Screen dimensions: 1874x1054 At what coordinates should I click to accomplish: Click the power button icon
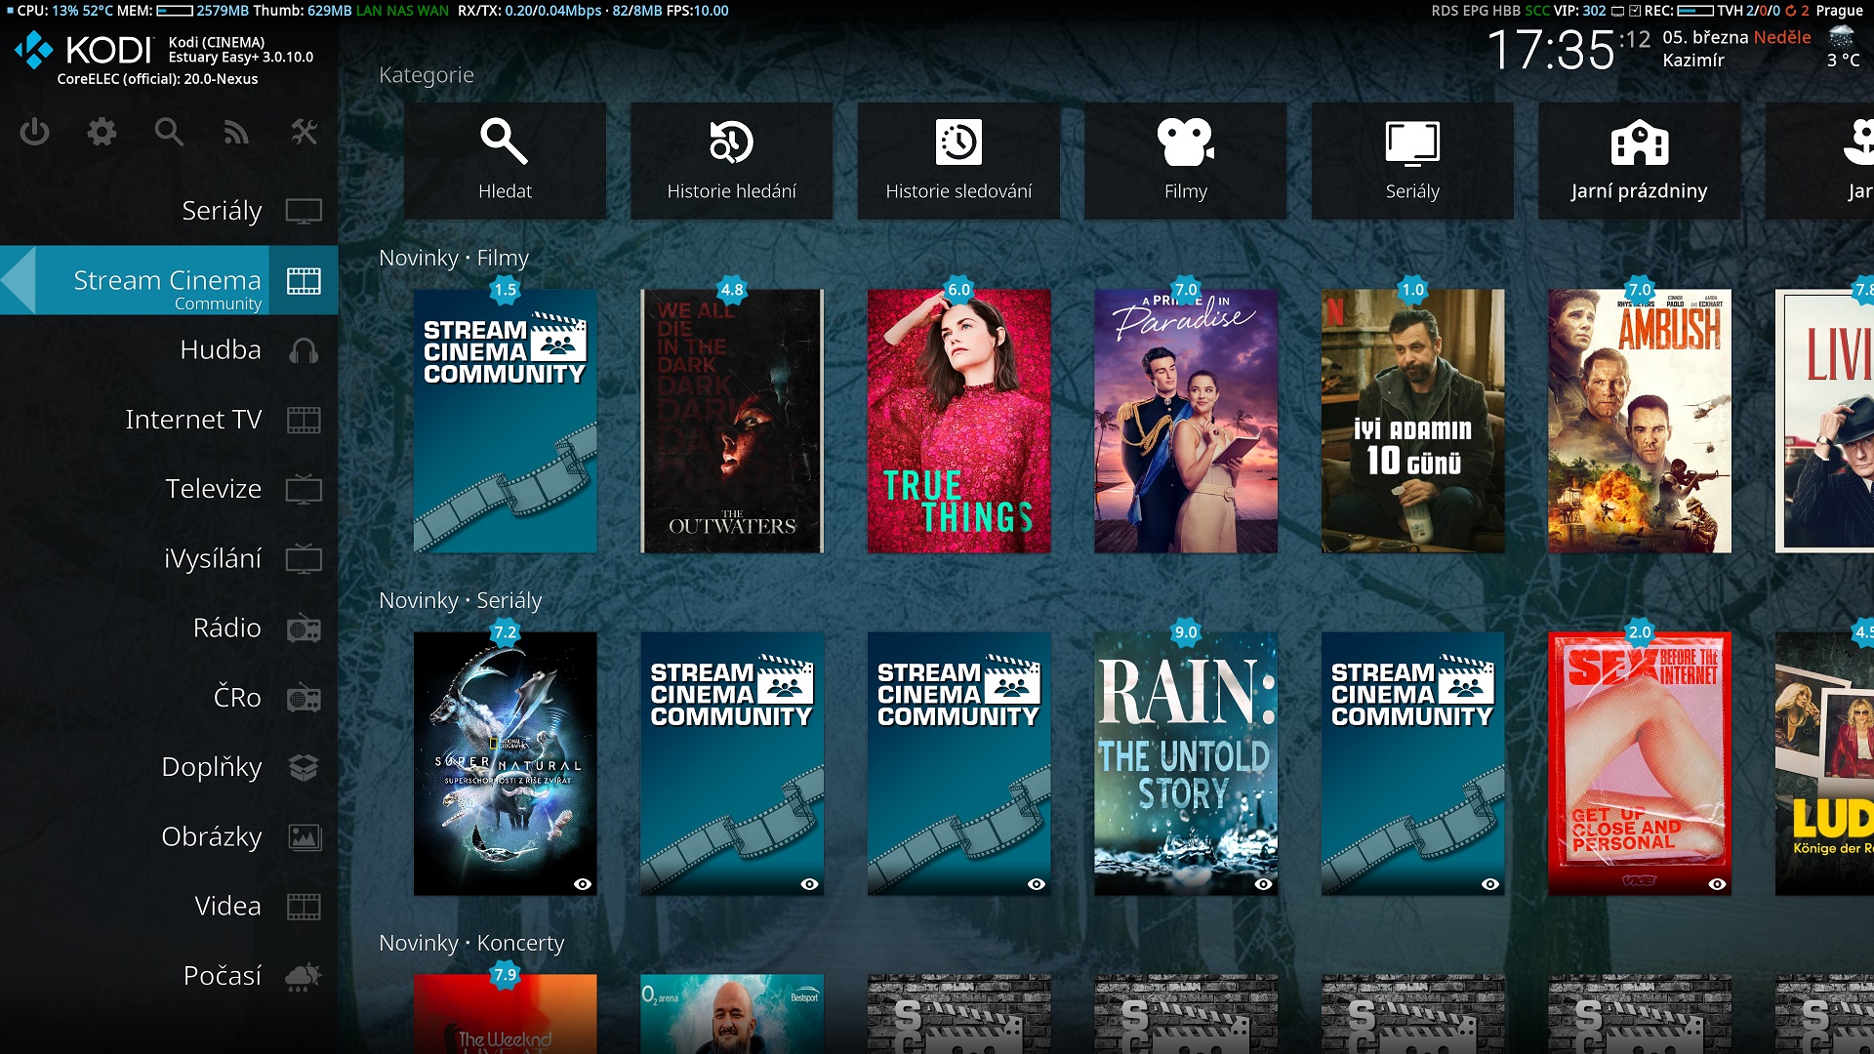[34, 132]
